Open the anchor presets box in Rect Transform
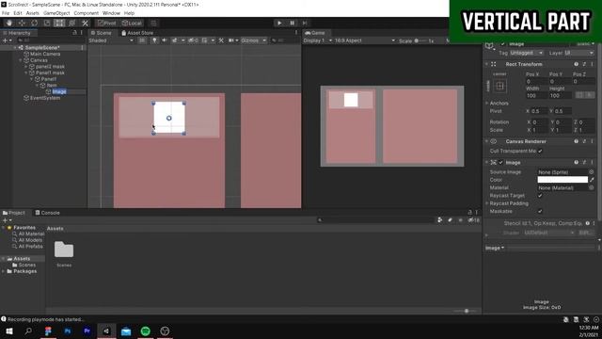 tap(499, 86)
